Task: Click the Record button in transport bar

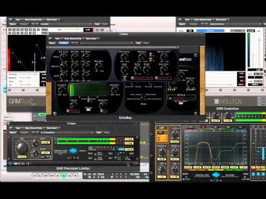Action: (75, 176)
